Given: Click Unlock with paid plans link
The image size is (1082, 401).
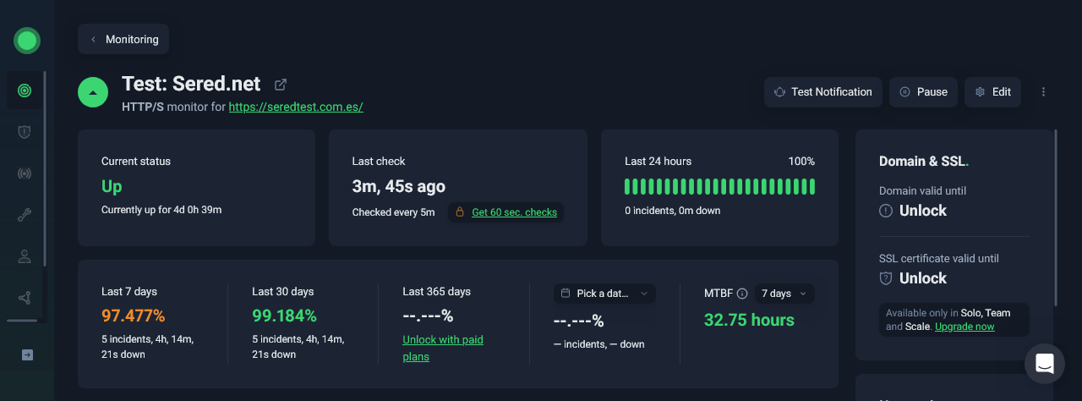Looking at the screenshot, I should click(x=443, y=348).
